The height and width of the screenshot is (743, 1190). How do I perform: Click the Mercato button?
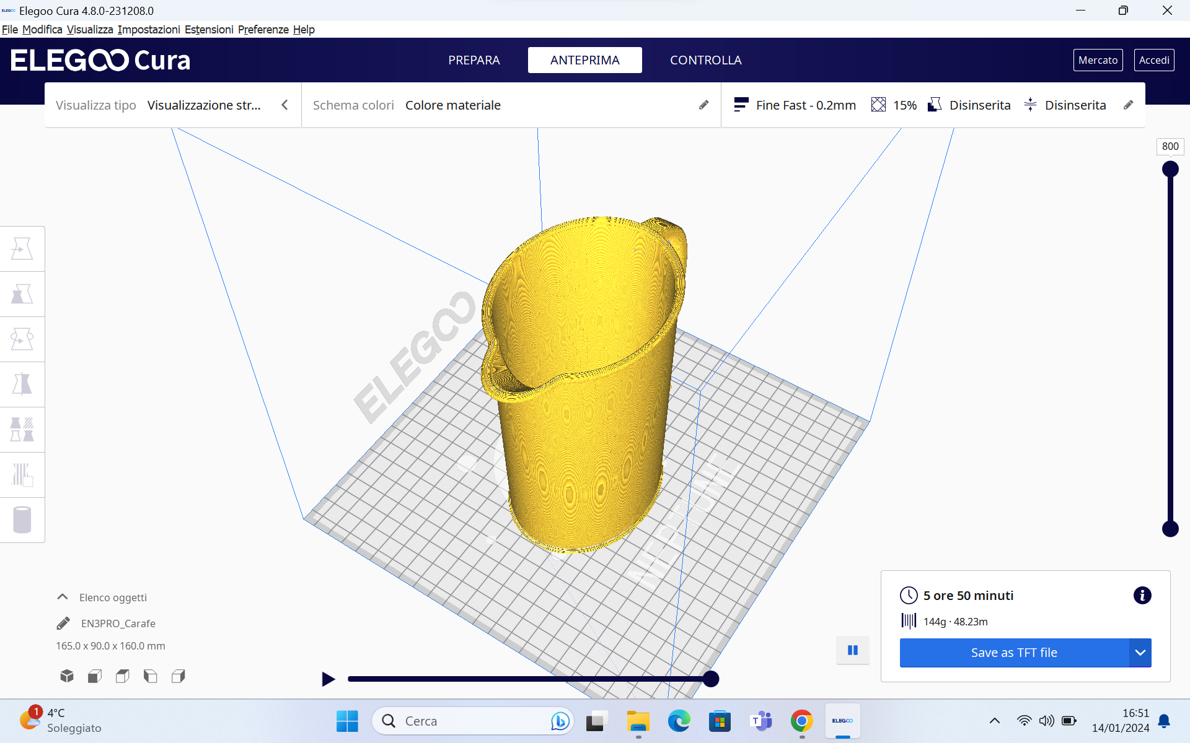pyautogui.click(x=1098, y=60)
